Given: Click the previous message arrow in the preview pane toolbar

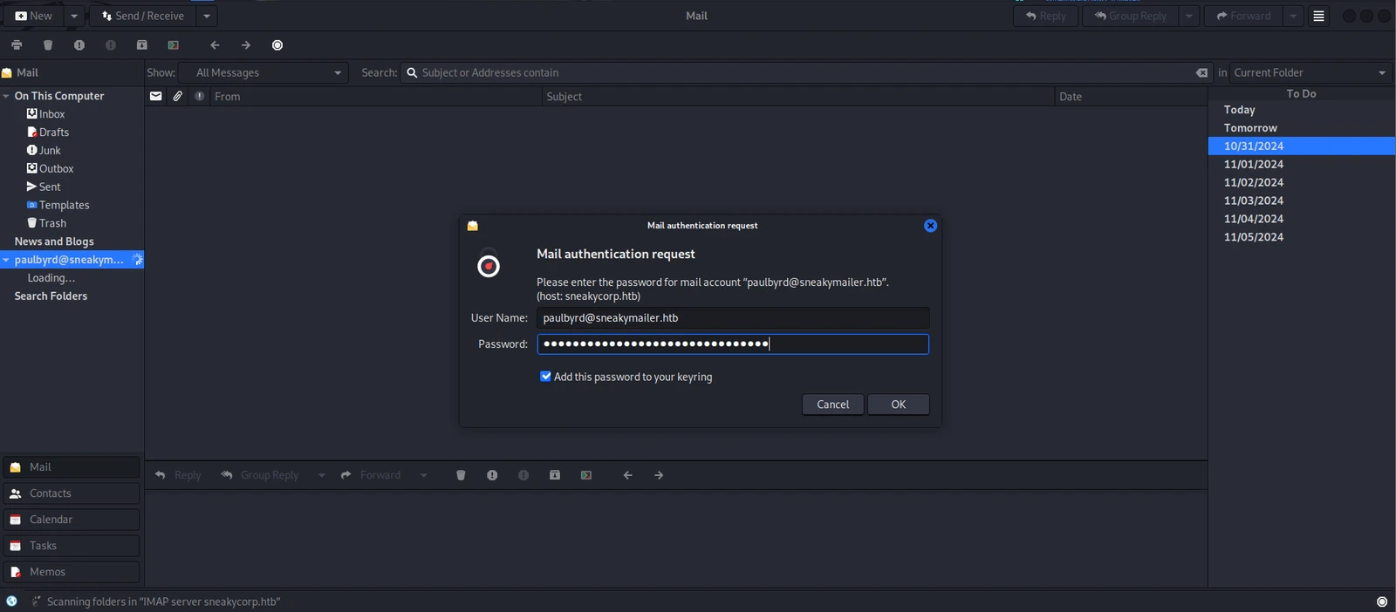Looking at the screenshot, I should (x=627, y=475).
